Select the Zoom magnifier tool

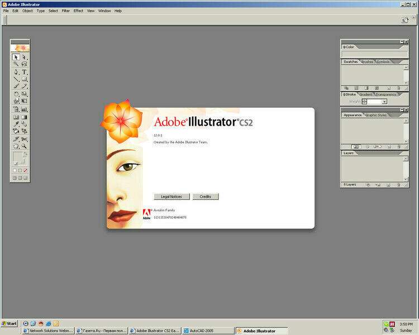point(24,146)
